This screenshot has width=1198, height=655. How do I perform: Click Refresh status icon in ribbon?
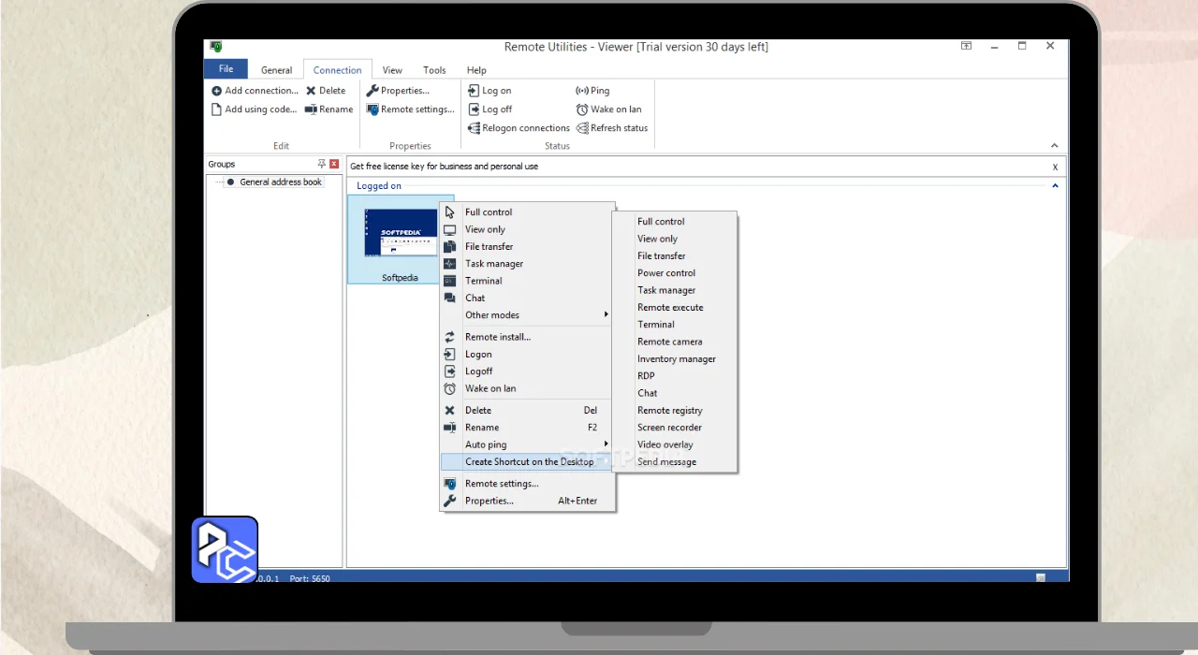pyautogui.click(x=581, y=128)
